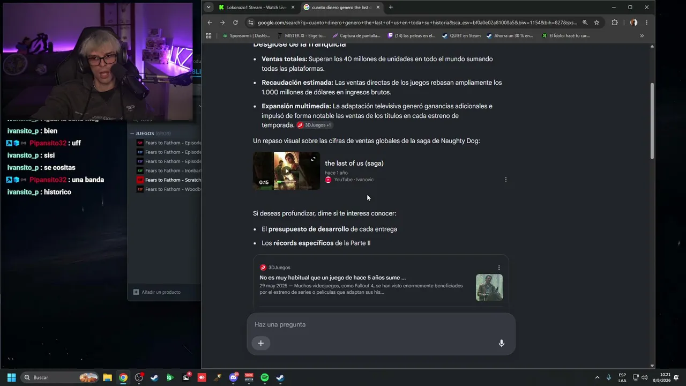Click the page vertical scrollbar thumb
686x386 pixels.
[x=652, y=121]
